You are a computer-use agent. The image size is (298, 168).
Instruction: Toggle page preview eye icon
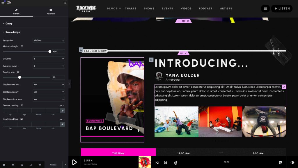point(40,165)
